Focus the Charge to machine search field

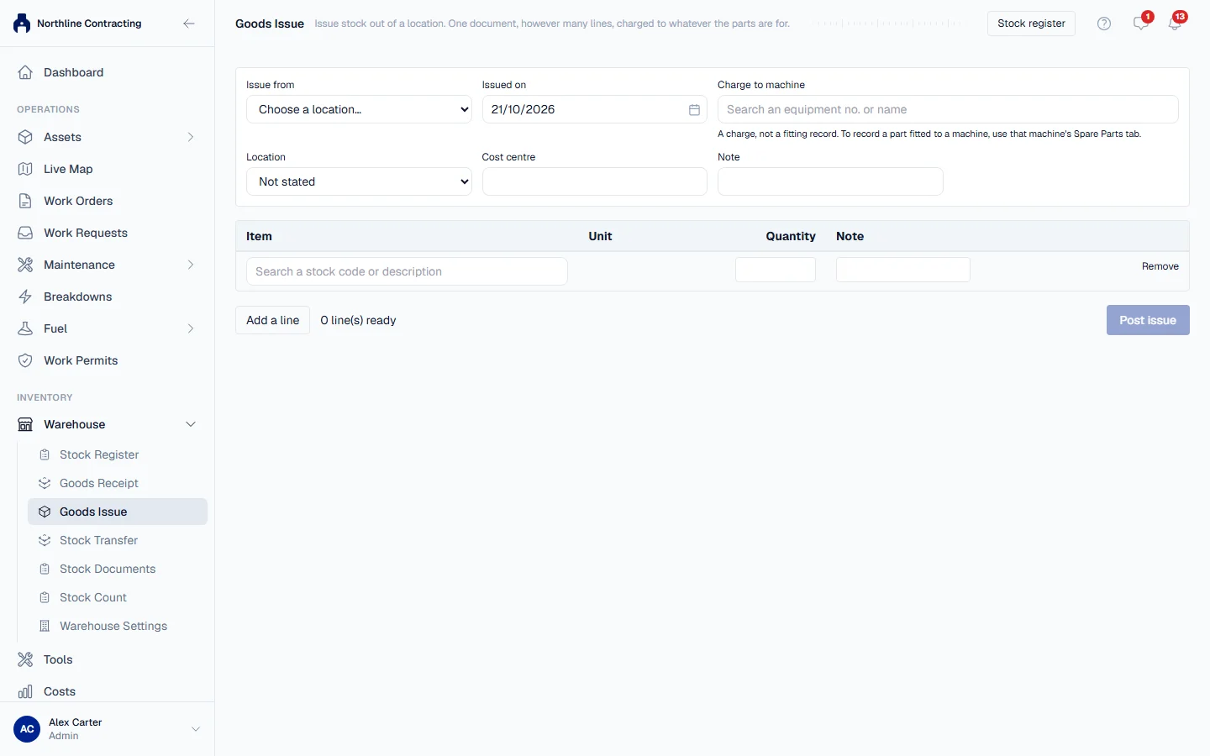tap(948, 109)
